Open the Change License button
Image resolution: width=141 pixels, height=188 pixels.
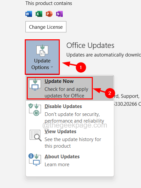tap(46, 27)
